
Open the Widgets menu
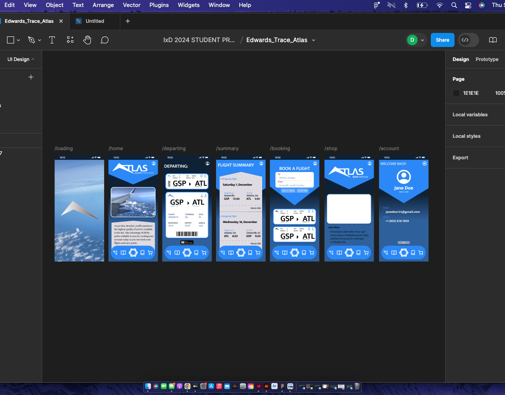click(x=189, y=5)
